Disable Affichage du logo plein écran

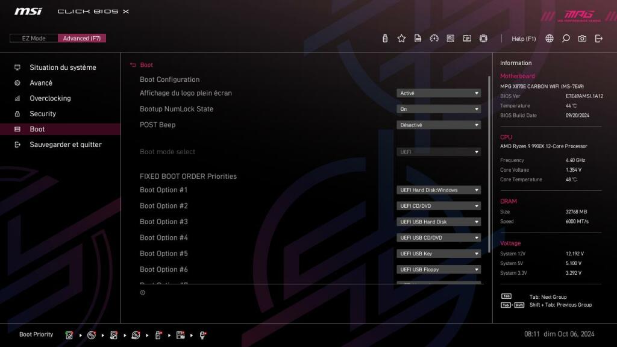point(439,93)
